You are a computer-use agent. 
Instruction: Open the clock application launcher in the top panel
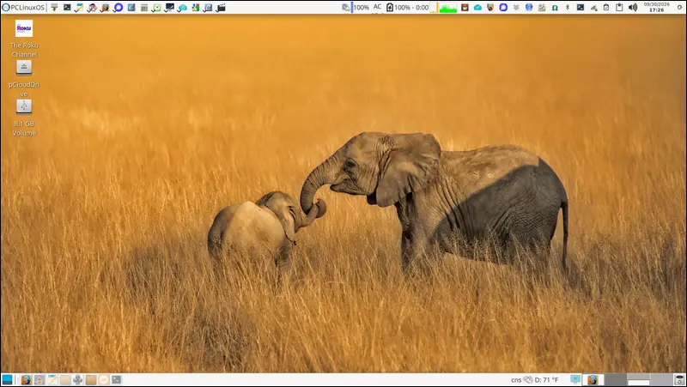pos(156,8)
